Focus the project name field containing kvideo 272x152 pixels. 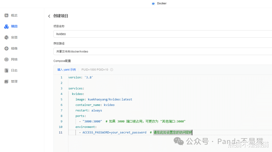tap(163, 34)
